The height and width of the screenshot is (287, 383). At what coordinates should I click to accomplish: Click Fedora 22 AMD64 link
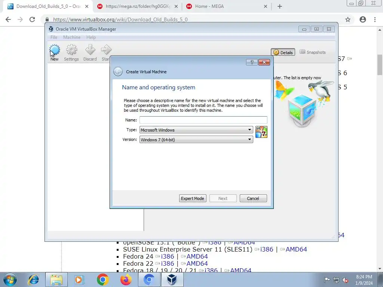click(197, 263)
